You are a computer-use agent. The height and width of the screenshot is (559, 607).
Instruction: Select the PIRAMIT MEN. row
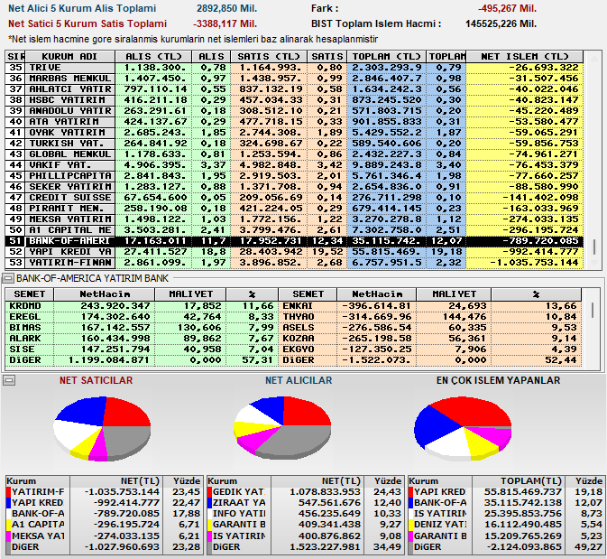point(294,209)
